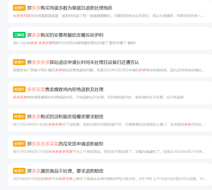Click summary text 2025年6月18号在拼多多平台
The height and width of the screenshot is (190, 212).
(x=110, y=179)
